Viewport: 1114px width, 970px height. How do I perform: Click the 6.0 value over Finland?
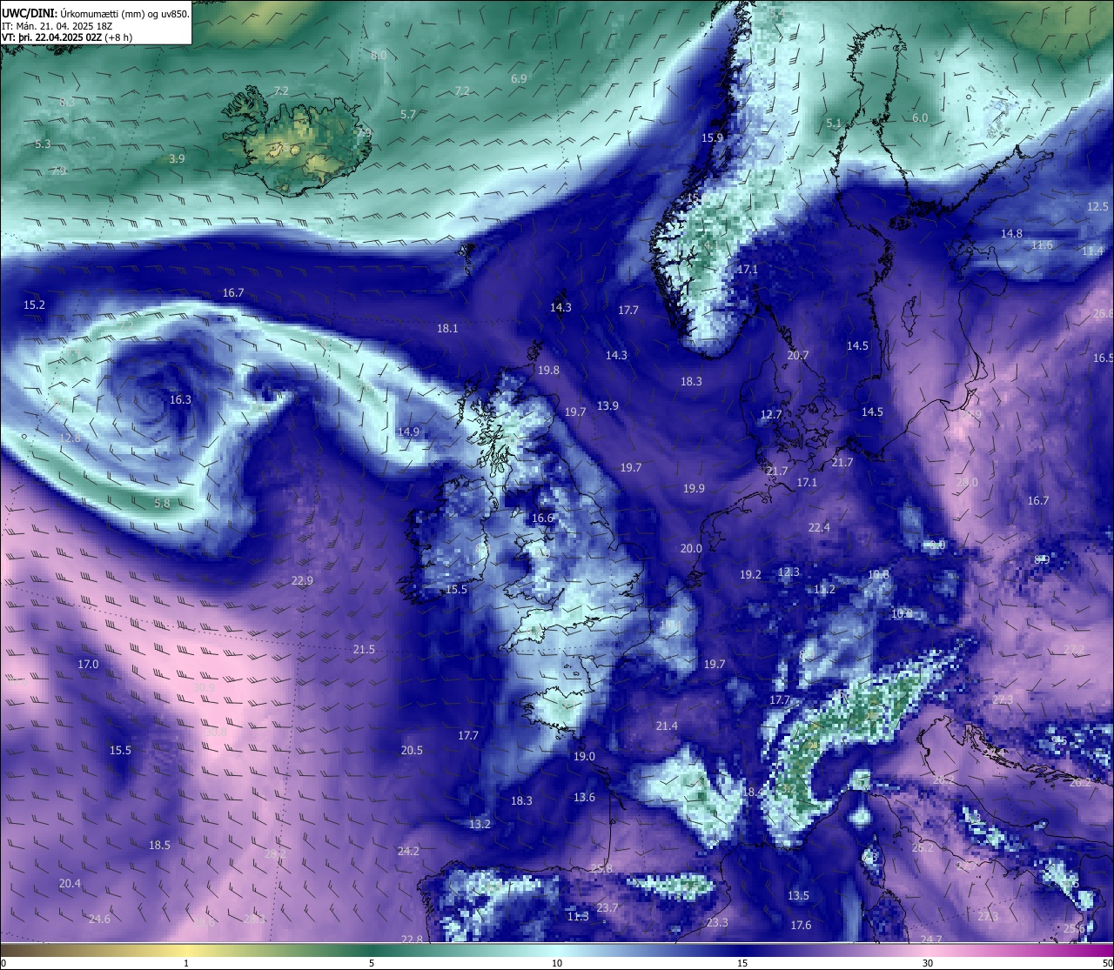[x=920, y=118]
